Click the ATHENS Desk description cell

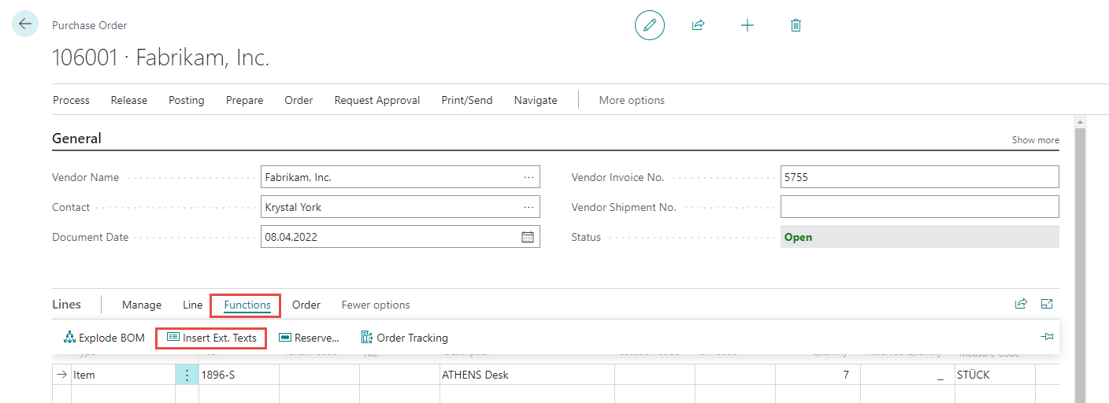coord(526,375)
